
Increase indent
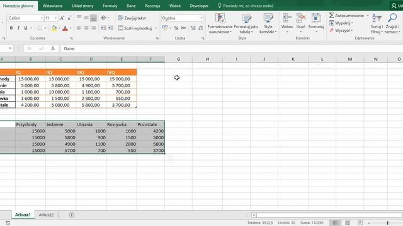(x=111, y=28)
